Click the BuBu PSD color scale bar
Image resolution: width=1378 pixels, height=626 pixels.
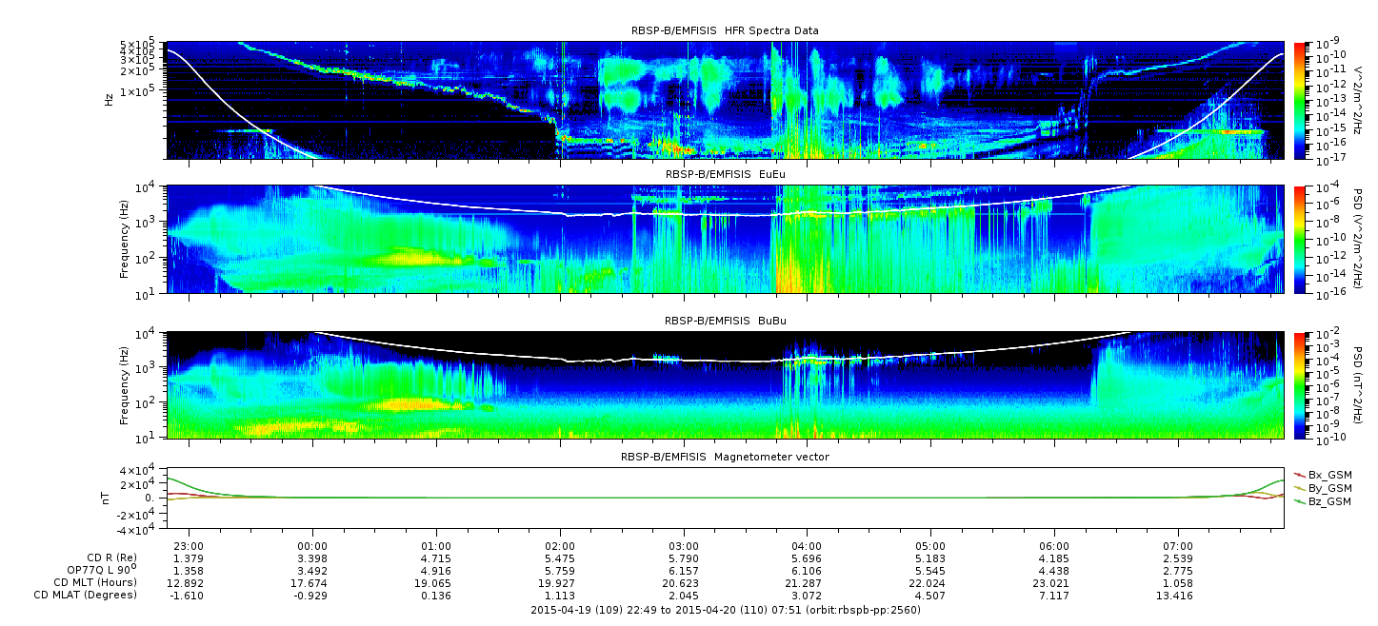pos(1299,385)
